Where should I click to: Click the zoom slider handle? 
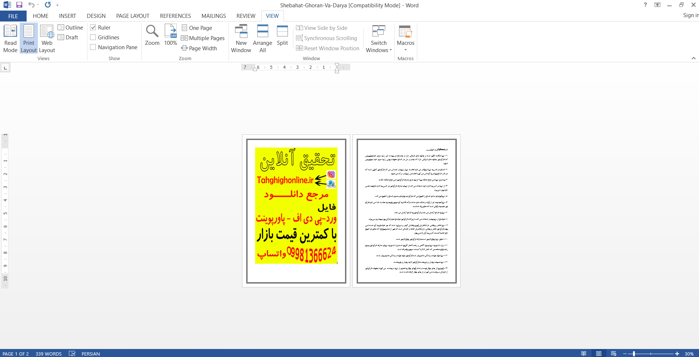click(634, 354)
